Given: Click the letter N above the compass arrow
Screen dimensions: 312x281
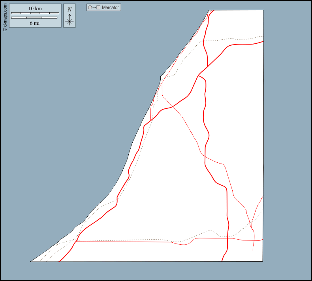Looking at the screenshot, I should click(x=70, y=9).
